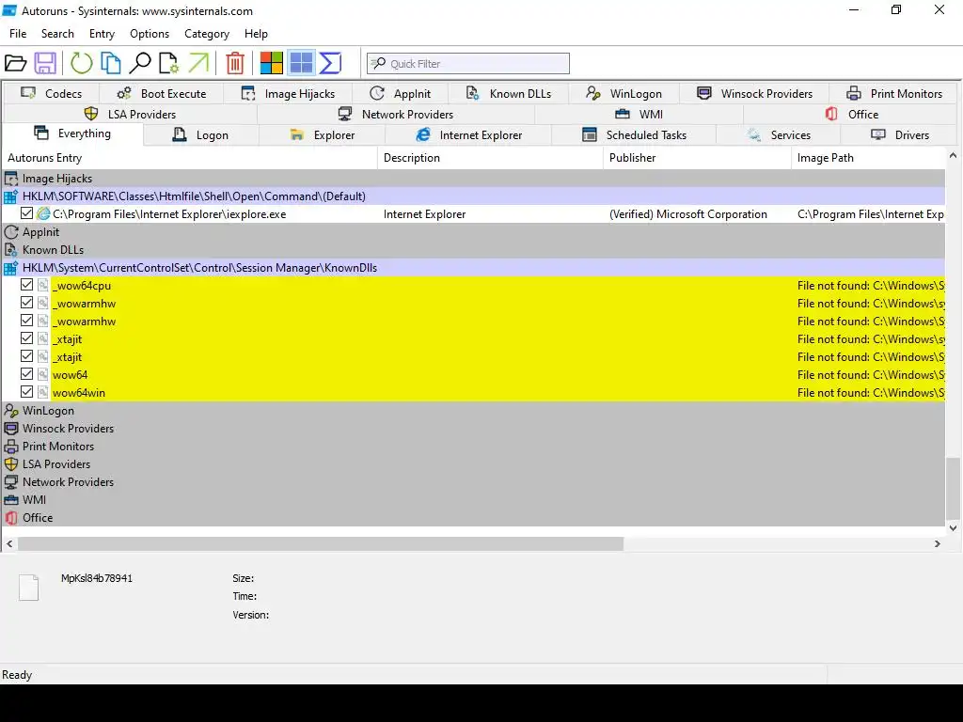The image size is (963, 722).
Task: Click the green Jump to Entry arrow icon
Action: pyautogui.click(x=198, y=63)
